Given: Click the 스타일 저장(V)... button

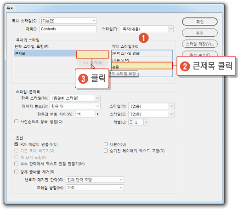Looking at the screenshot, I should coord(199,44).
